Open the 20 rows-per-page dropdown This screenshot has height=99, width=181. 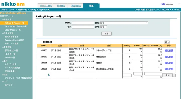coord(167,42)
